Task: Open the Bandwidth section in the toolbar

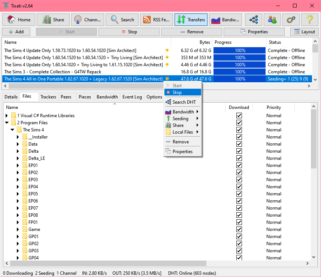Action: [x=225, y=19]
